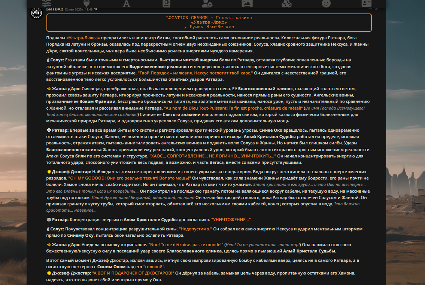This screenshot has width=425, height=285.
Task: Click the AI avatar of the message
Action: pos(36,13)
